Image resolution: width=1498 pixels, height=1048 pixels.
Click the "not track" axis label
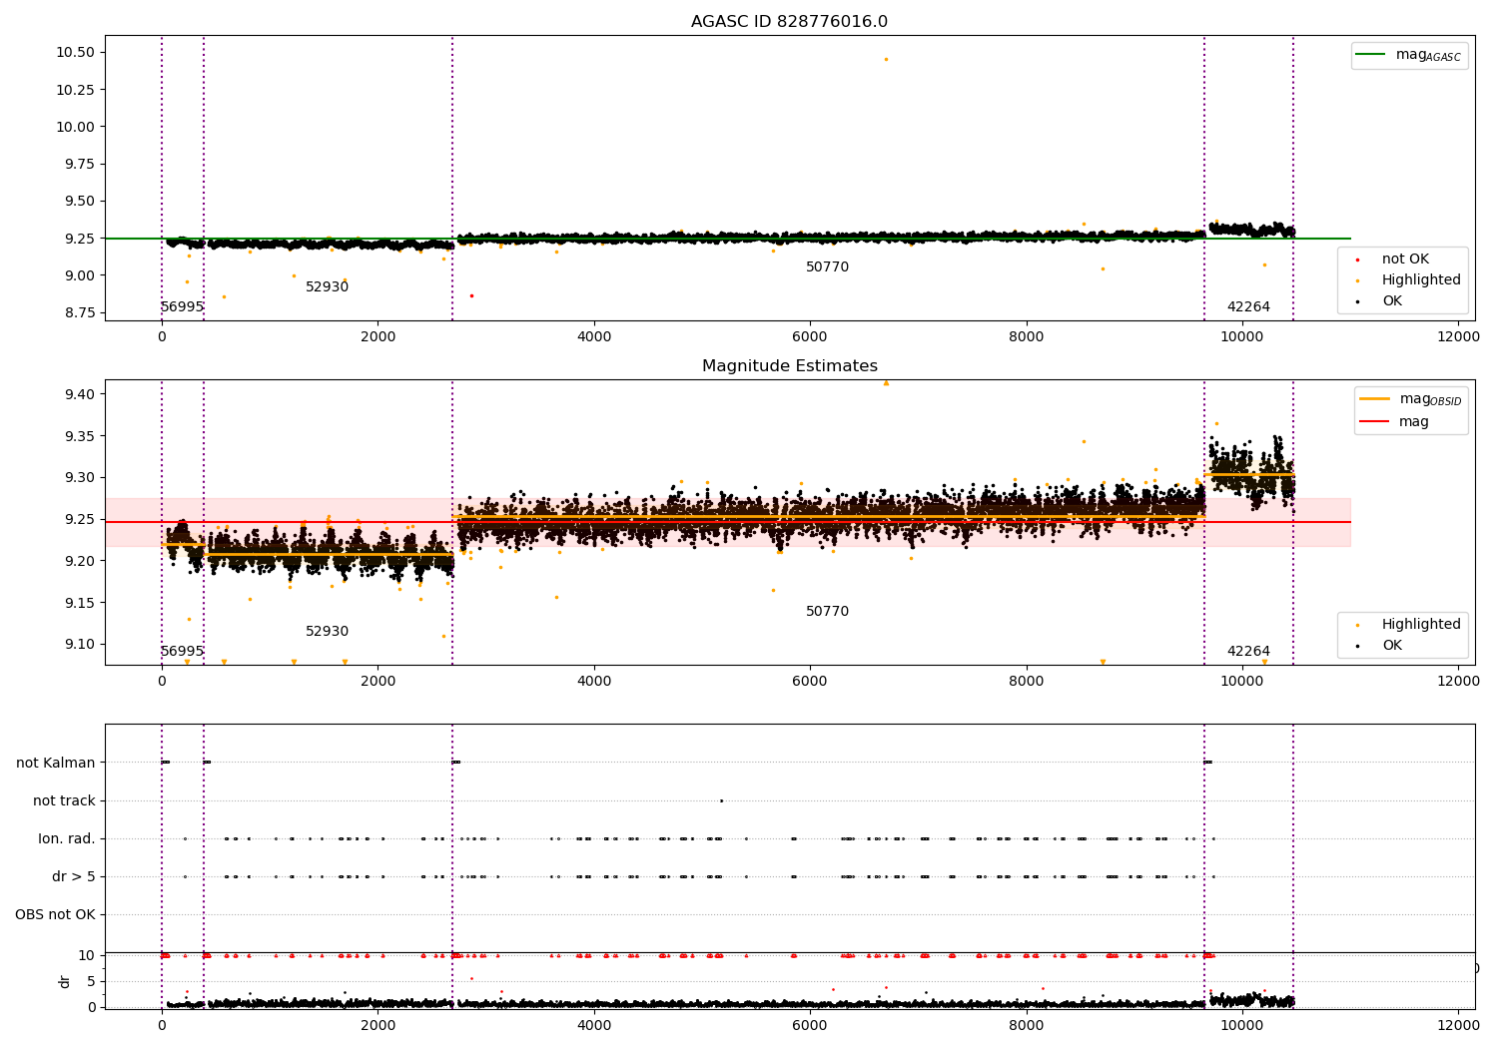(64, 800)
